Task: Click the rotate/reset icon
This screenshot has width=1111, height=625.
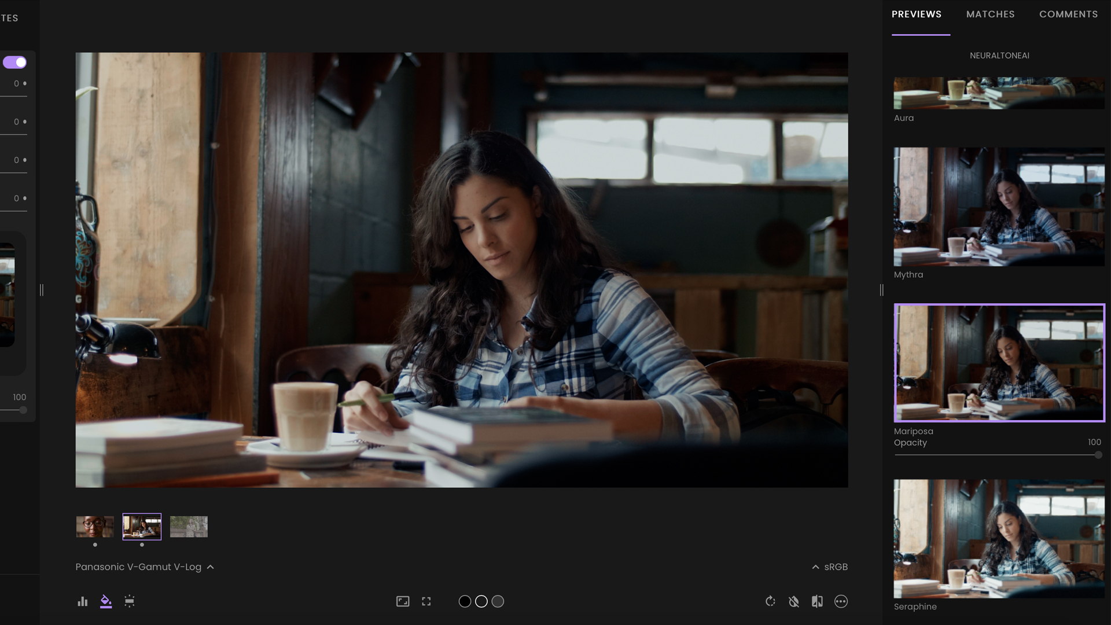Action: tap(770, 601)
